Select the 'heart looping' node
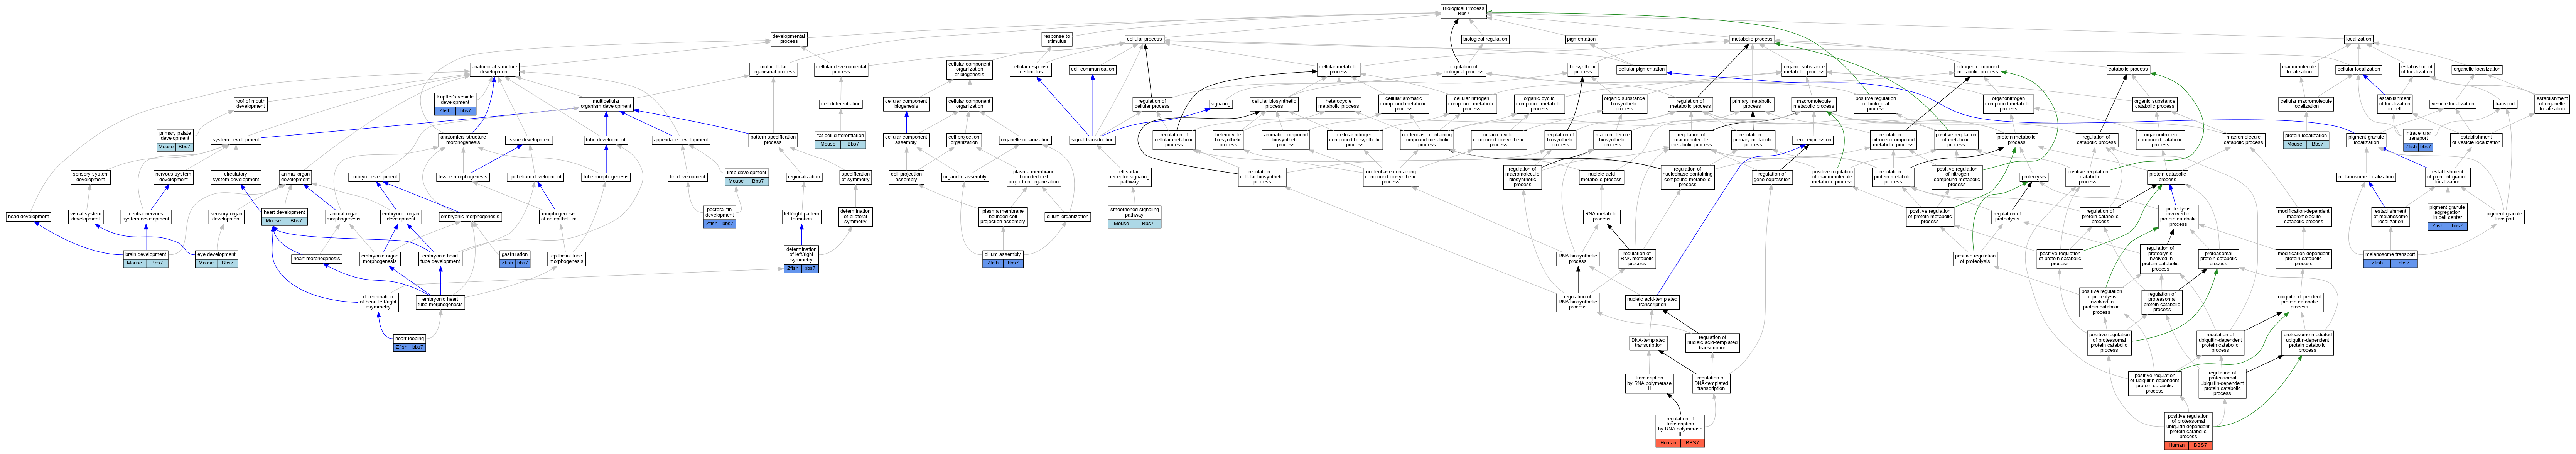Viewport: 2576px width, 454px height. [x=409, y=343]
